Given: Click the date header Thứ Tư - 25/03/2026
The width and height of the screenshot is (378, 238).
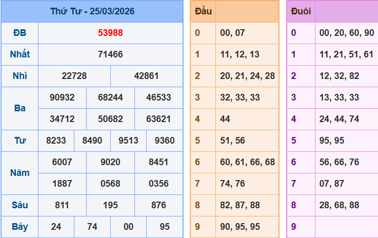Looking at the screenshot, I should pyautogui.click(x=92, y=11).
